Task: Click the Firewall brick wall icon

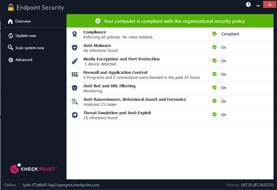Action: tap(74, 74)
